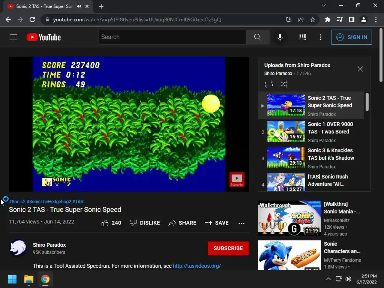Open [TAS] Sonic Rush Adventure playlist item

[x=311, y=182]
